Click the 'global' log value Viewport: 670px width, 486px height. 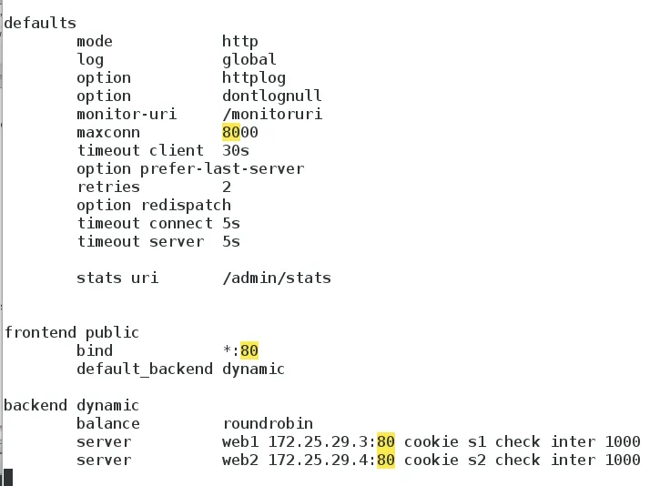click(249, 59)
